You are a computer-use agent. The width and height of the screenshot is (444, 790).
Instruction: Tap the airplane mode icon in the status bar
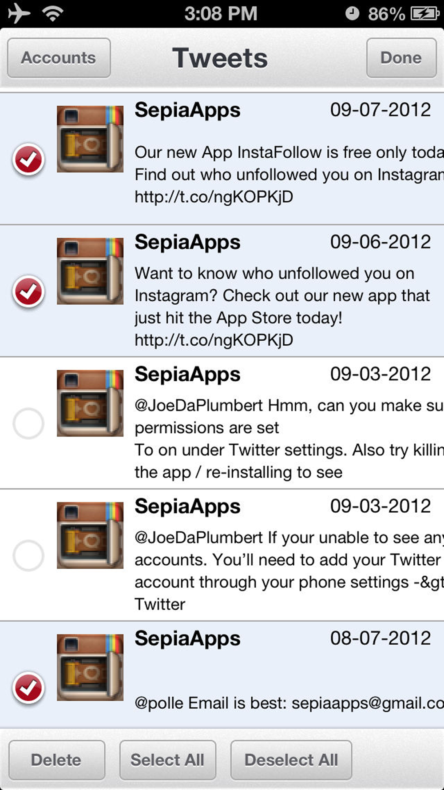(x=19, y=13)
